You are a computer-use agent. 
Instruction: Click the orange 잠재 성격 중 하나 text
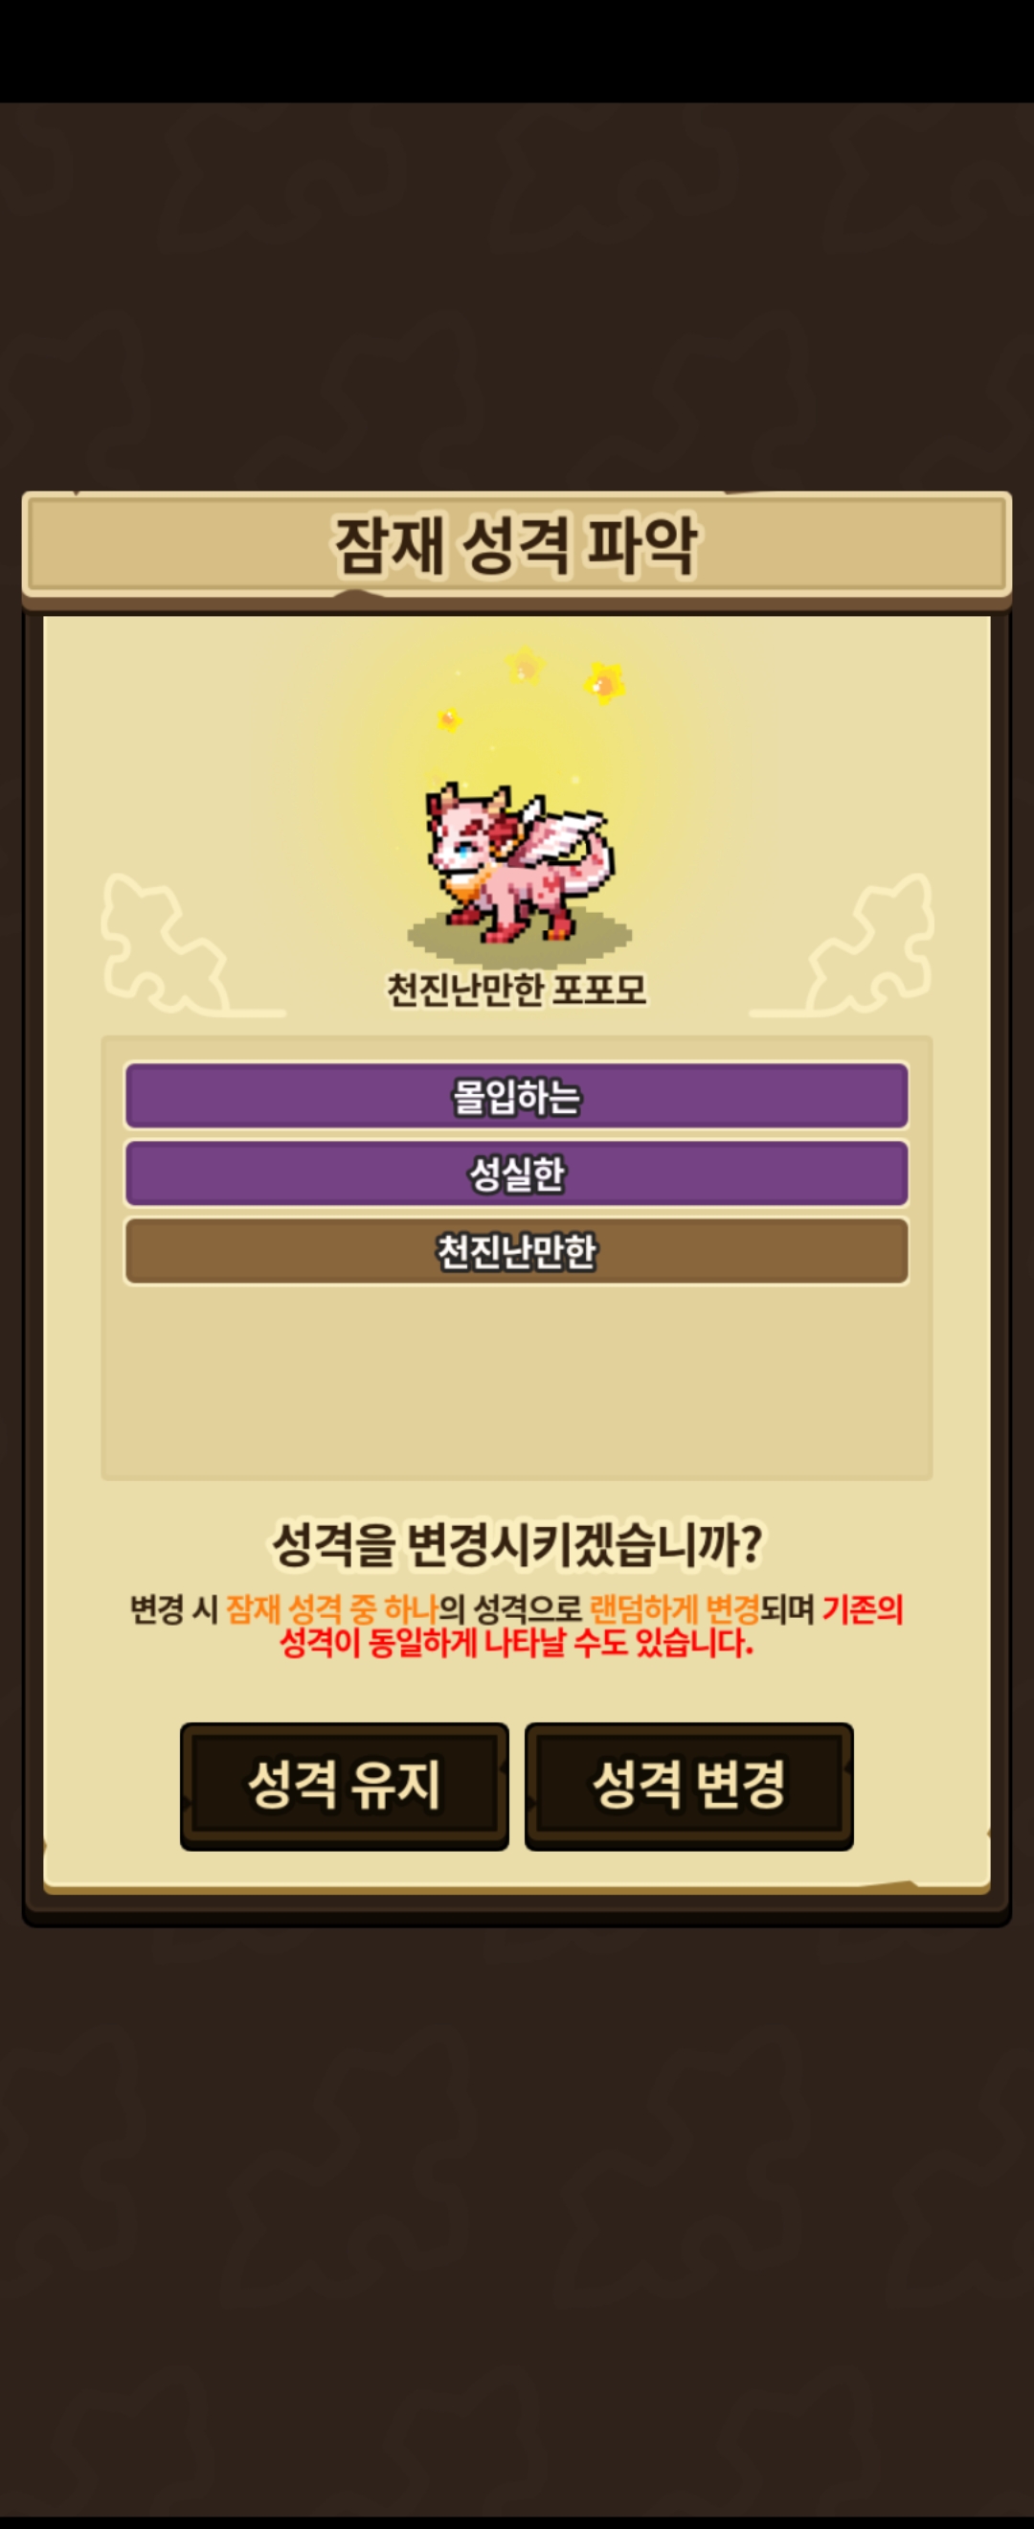click(x=331, y=1609)
